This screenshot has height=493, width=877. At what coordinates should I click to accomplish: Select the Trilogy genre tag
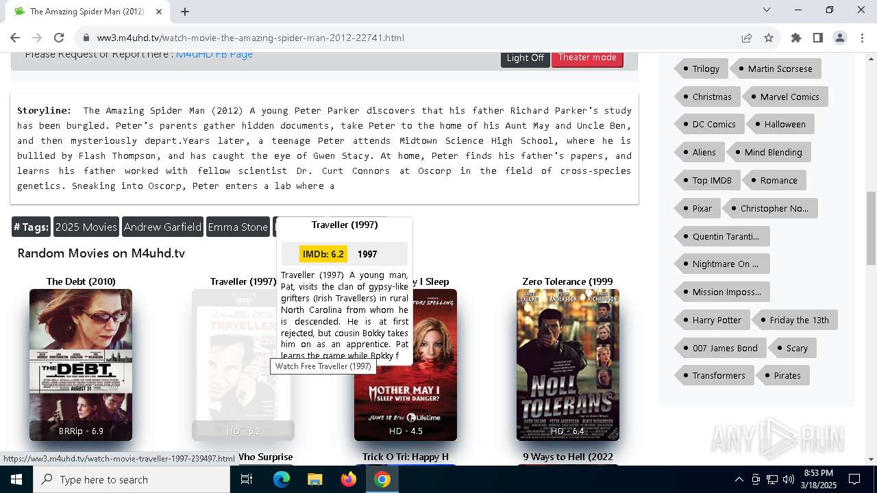tap(702, 68)
